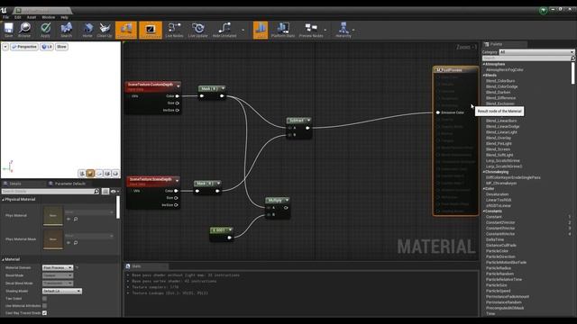Viewport: 577px width, 324px height.
Task: Click the Hide Unrelated toolbar icon
Action: pos(224,30)
